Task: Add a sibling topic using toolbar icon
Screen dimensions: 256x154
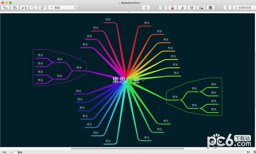Action: click(15, 8)
